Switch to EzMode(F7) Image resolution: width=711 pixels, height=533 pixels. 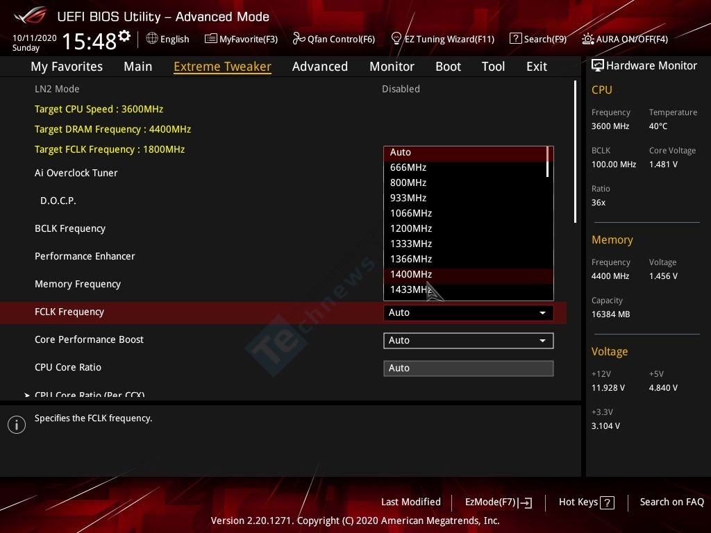point(499,502)
